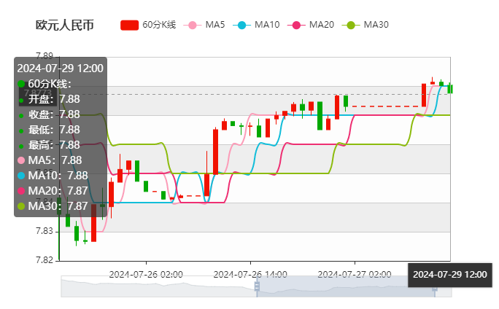Image resolution: width=499 pixels, height=309 pixels.
Task: Click the last green candlestick at chart right edge
Action: [450, 89]
